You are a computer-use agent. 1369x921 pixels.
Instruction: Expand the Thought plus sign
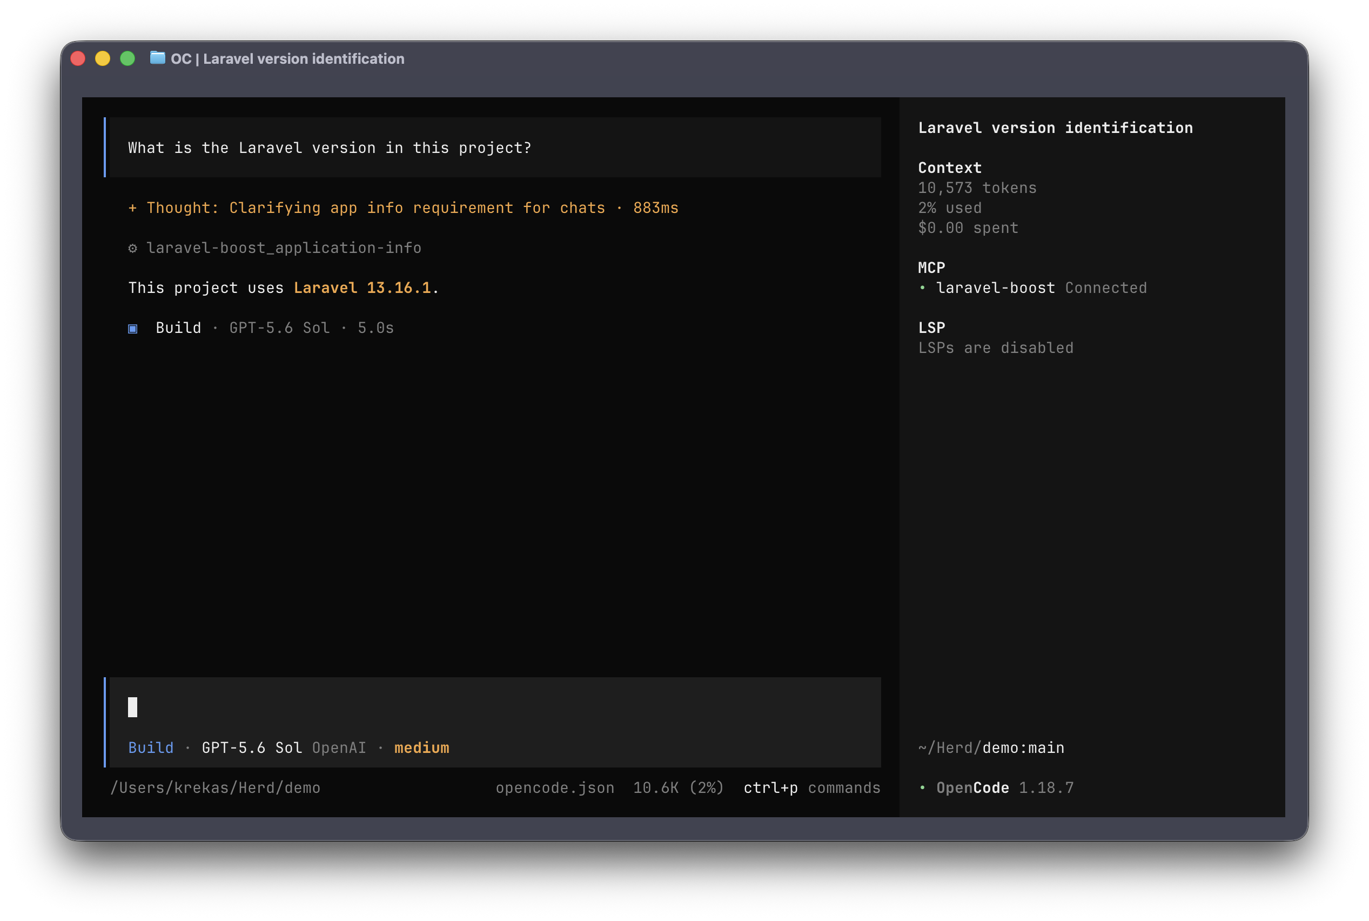click(133, 208)
